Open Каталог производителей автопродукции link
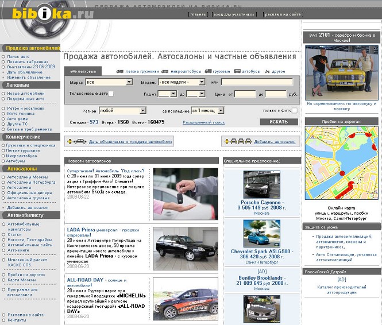The width and height of the screenshot is (382, 325). 342,290
